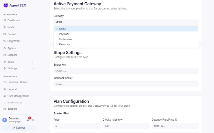The width and height of the screenshot is (214, 133).
Task: Click the Log out button
Action: click(19, 128)
